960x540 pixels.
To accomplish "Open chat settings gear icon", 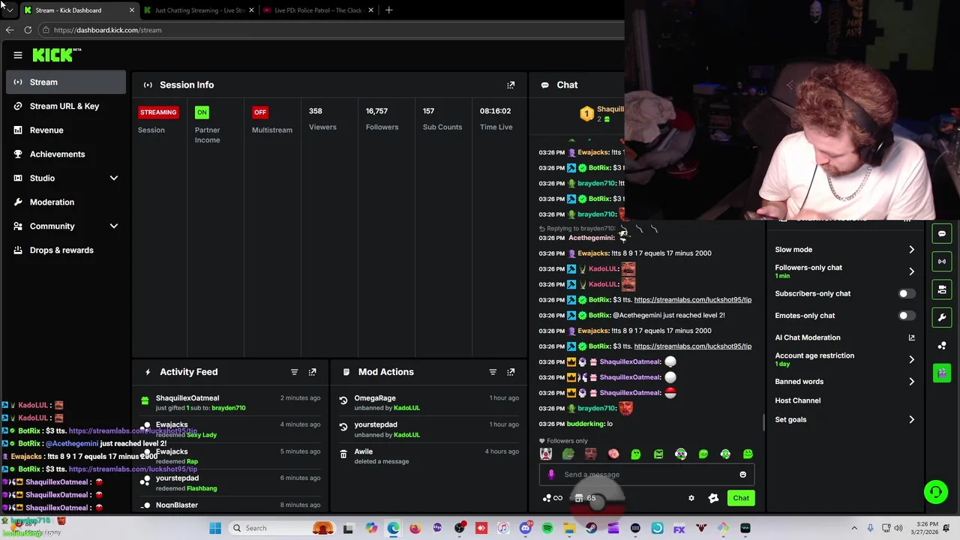I will (691, 498).
